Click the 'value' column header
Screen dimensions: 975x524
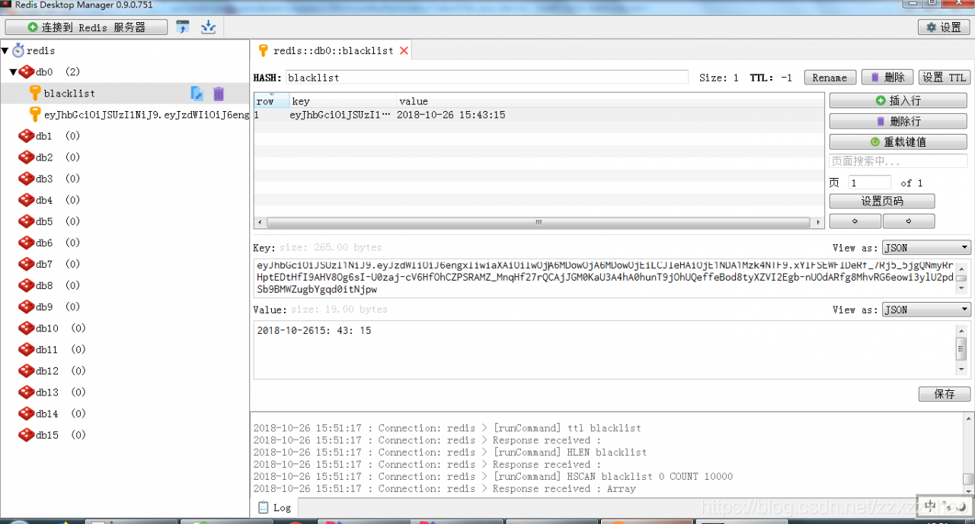coord(610,101)
